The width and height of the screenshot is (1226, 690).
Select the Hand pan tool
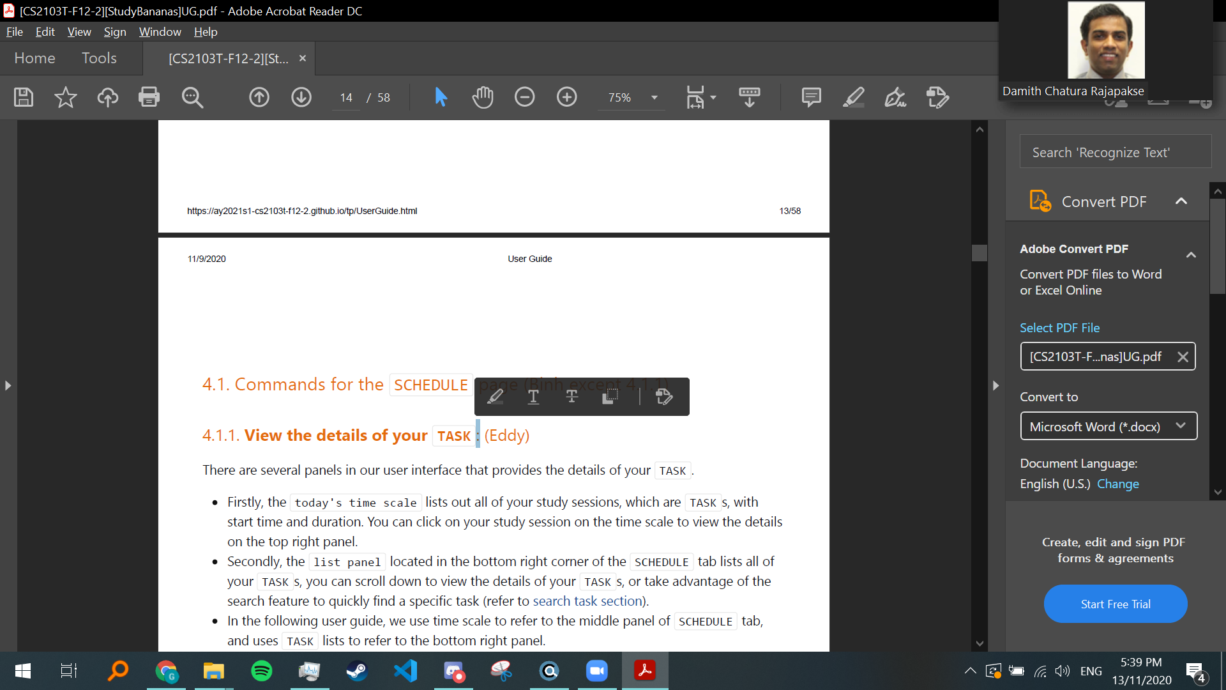pos(483,97)
